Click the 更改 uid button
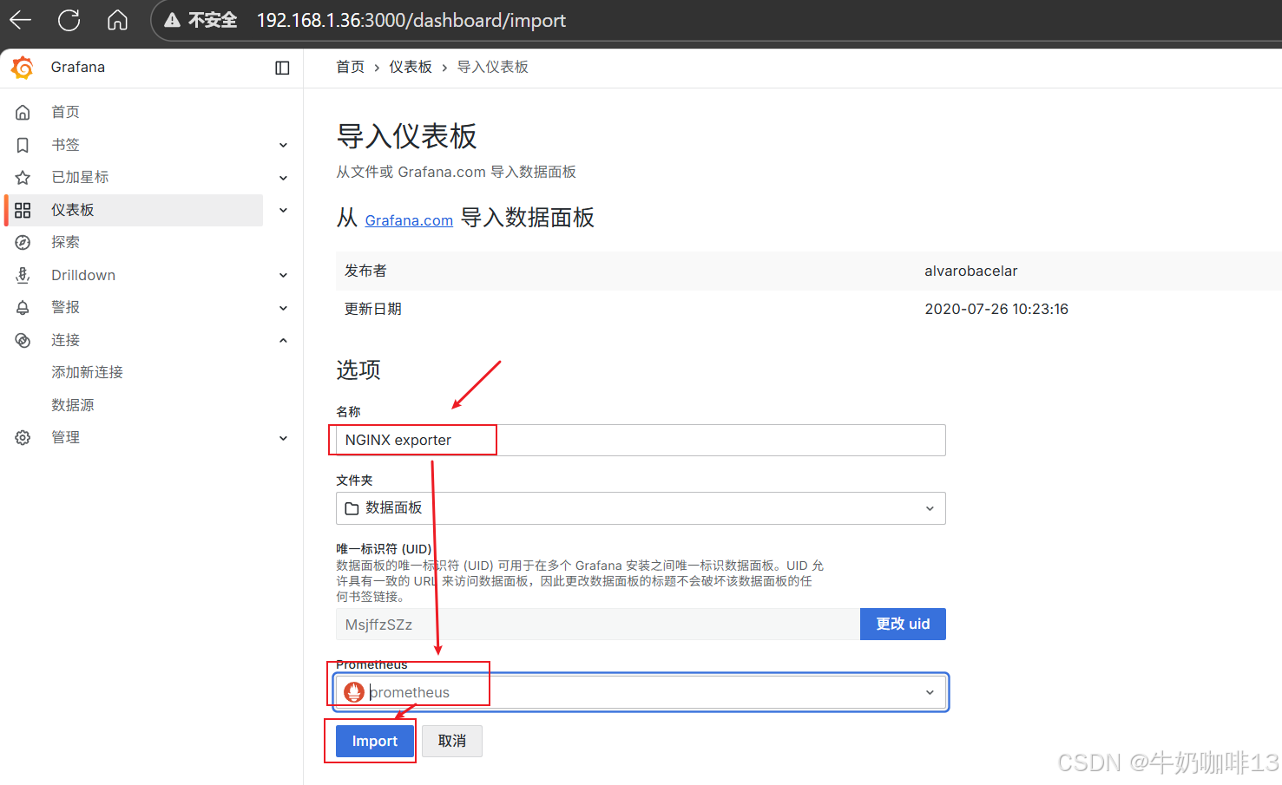 pos(903,625)
